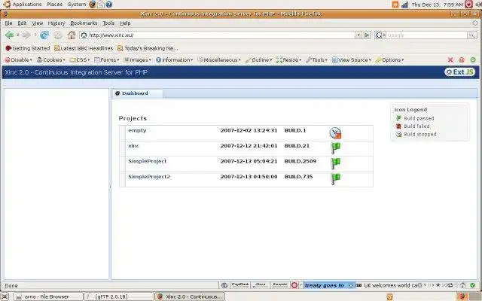Click the green check icon in status bar
This screenshot has width=482, height=301.
[472, 285]
